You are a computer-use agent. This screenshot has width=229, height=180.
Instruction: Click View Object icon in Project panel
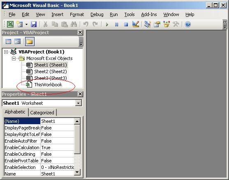(x=18, y=42)
